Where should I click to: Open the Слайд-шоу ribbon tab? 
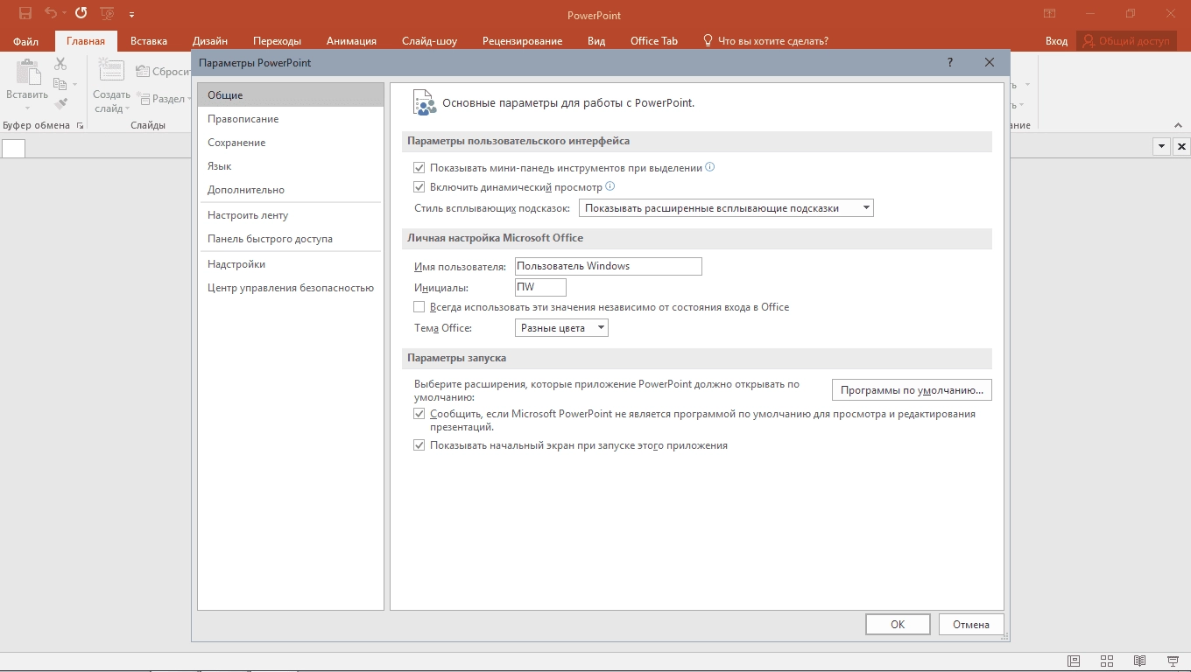click(x=429, y=41)
